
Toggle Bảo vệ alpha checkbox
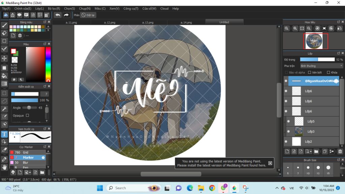coord(286,72)
